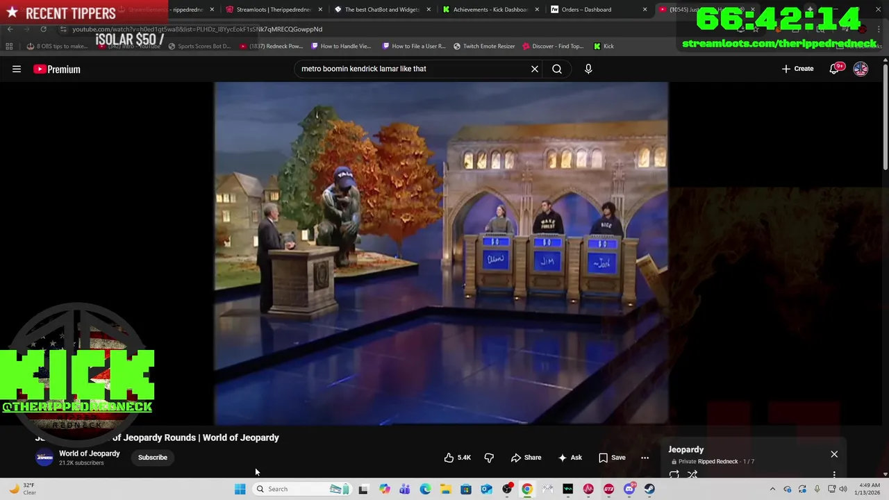Open the Windows Start menu
This screenshot has width=889, height=500.
240,489
